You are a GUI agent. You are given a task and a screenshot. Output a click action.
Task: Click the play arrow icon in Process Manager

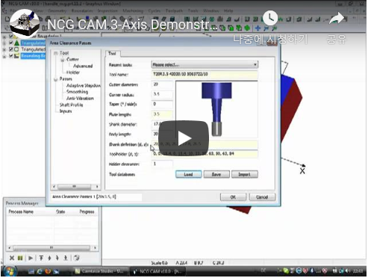tap(31, 258)
